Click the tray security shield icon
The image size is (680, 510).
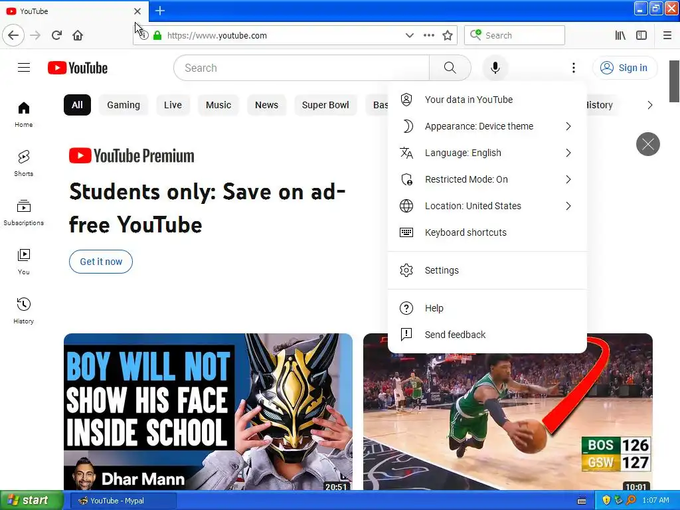[x=606, y=501]
